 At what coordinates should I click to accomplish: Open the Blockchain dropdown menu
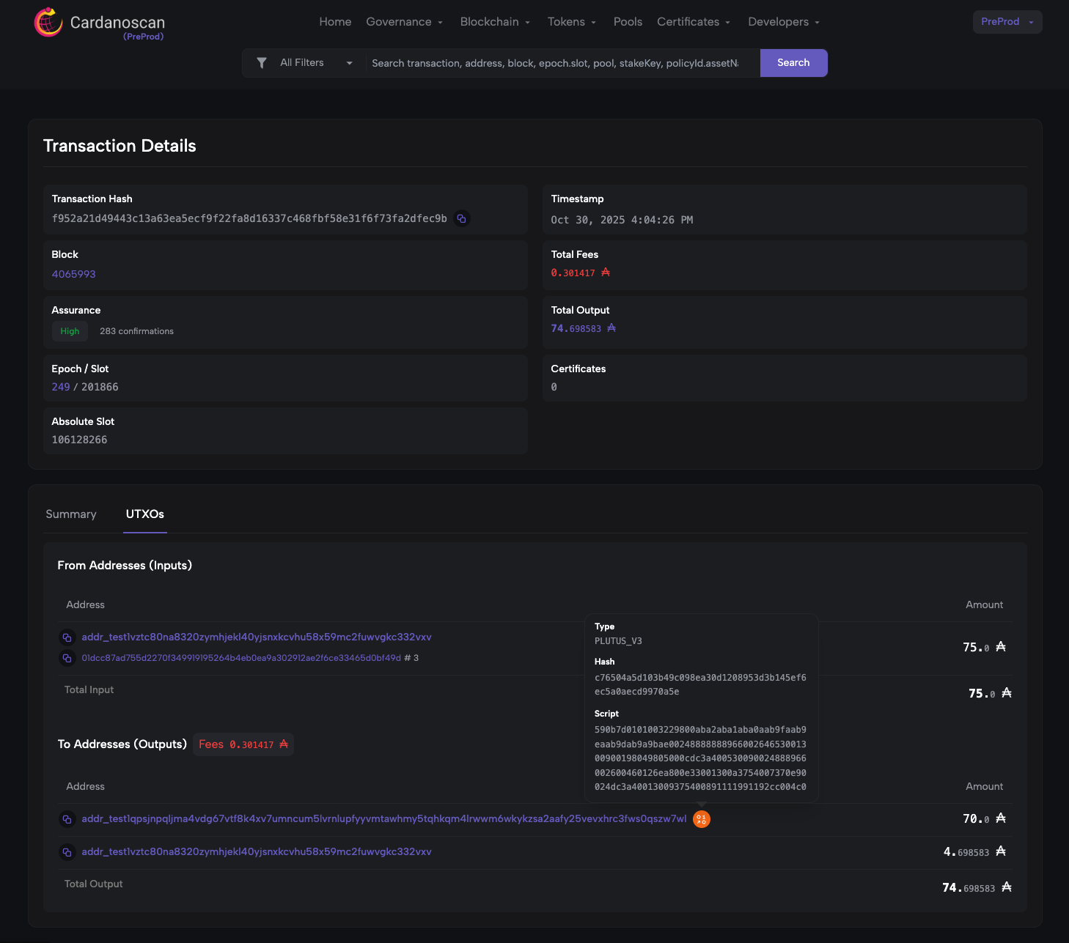pyautogui.click(x=494, y=22)
